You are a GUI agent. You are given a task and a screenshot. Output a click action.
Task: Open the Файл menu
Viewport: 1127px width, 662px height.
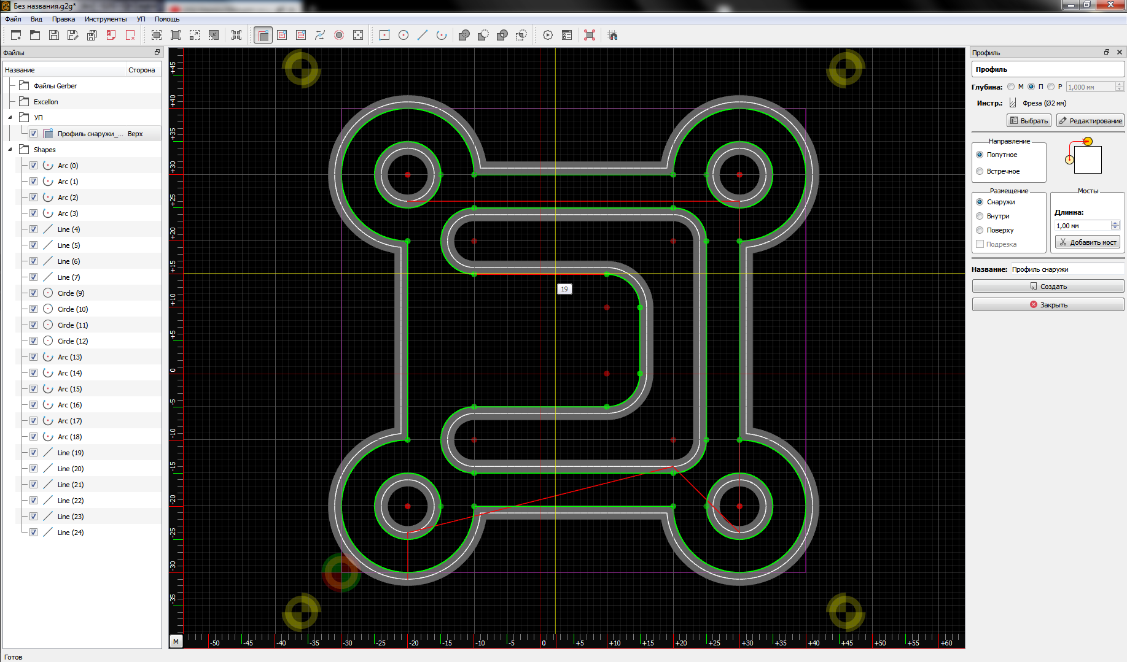point(13,19)
